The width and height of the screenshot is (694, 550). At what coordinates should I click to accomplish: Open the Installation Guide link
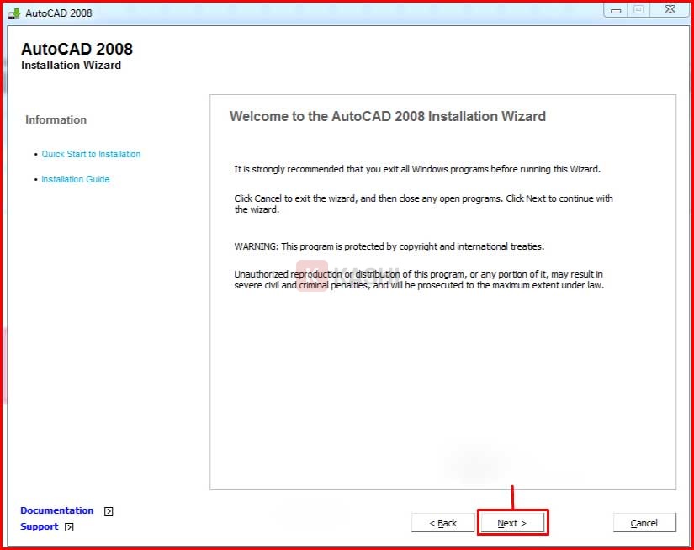[75, 179]
